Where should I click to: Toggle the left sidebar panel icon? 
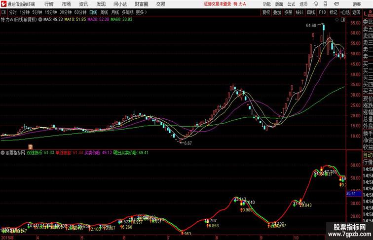[x=3, y=12]
